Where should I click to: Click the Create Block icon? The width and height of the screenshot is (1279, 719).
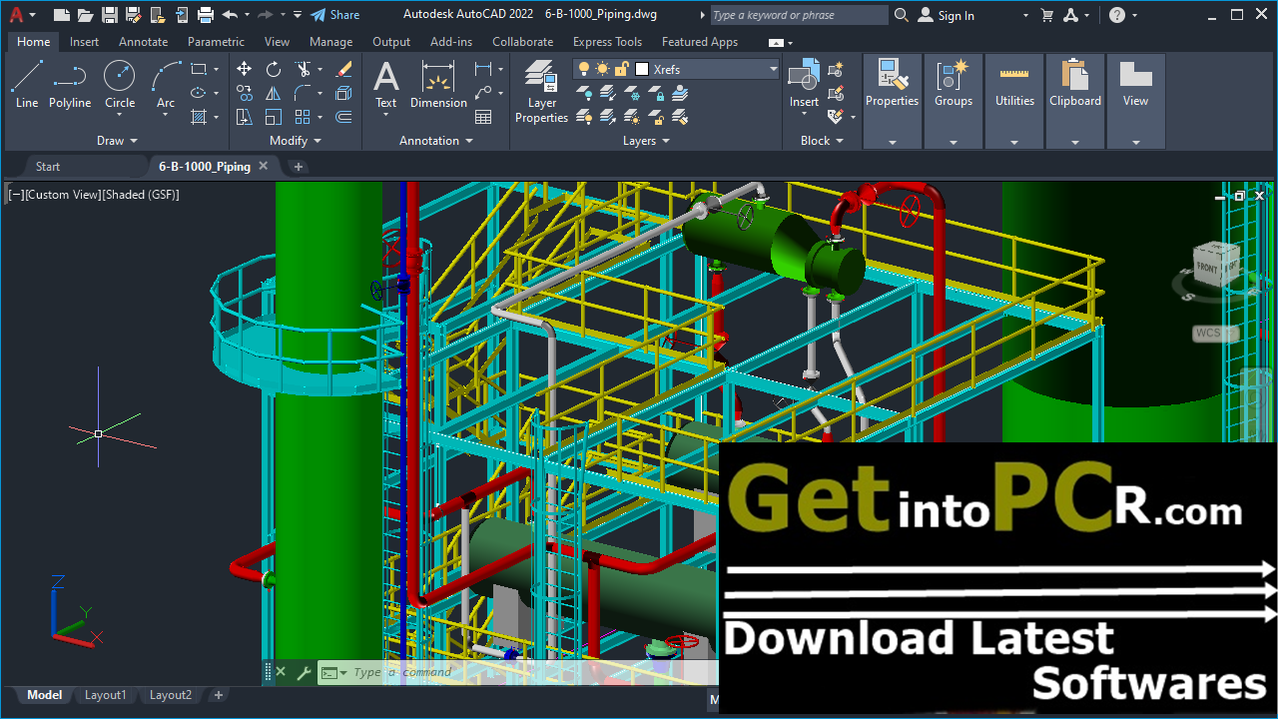pyautogui.click(x=837, y=69)
